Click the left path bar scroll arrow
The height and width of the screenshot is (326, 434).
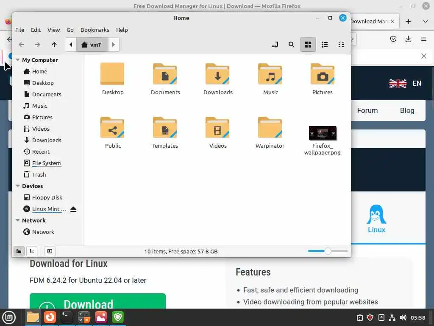click(x=71, y=45)
